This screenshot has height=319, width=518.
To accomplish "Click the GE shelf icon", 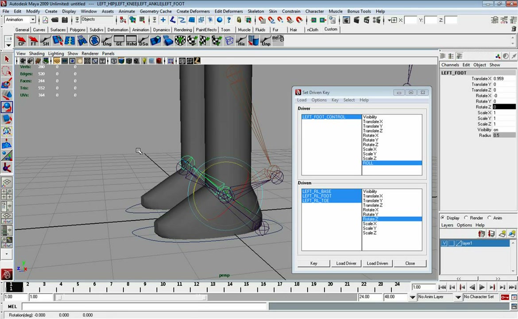I will pyautogui.click(x=119, y=41).
